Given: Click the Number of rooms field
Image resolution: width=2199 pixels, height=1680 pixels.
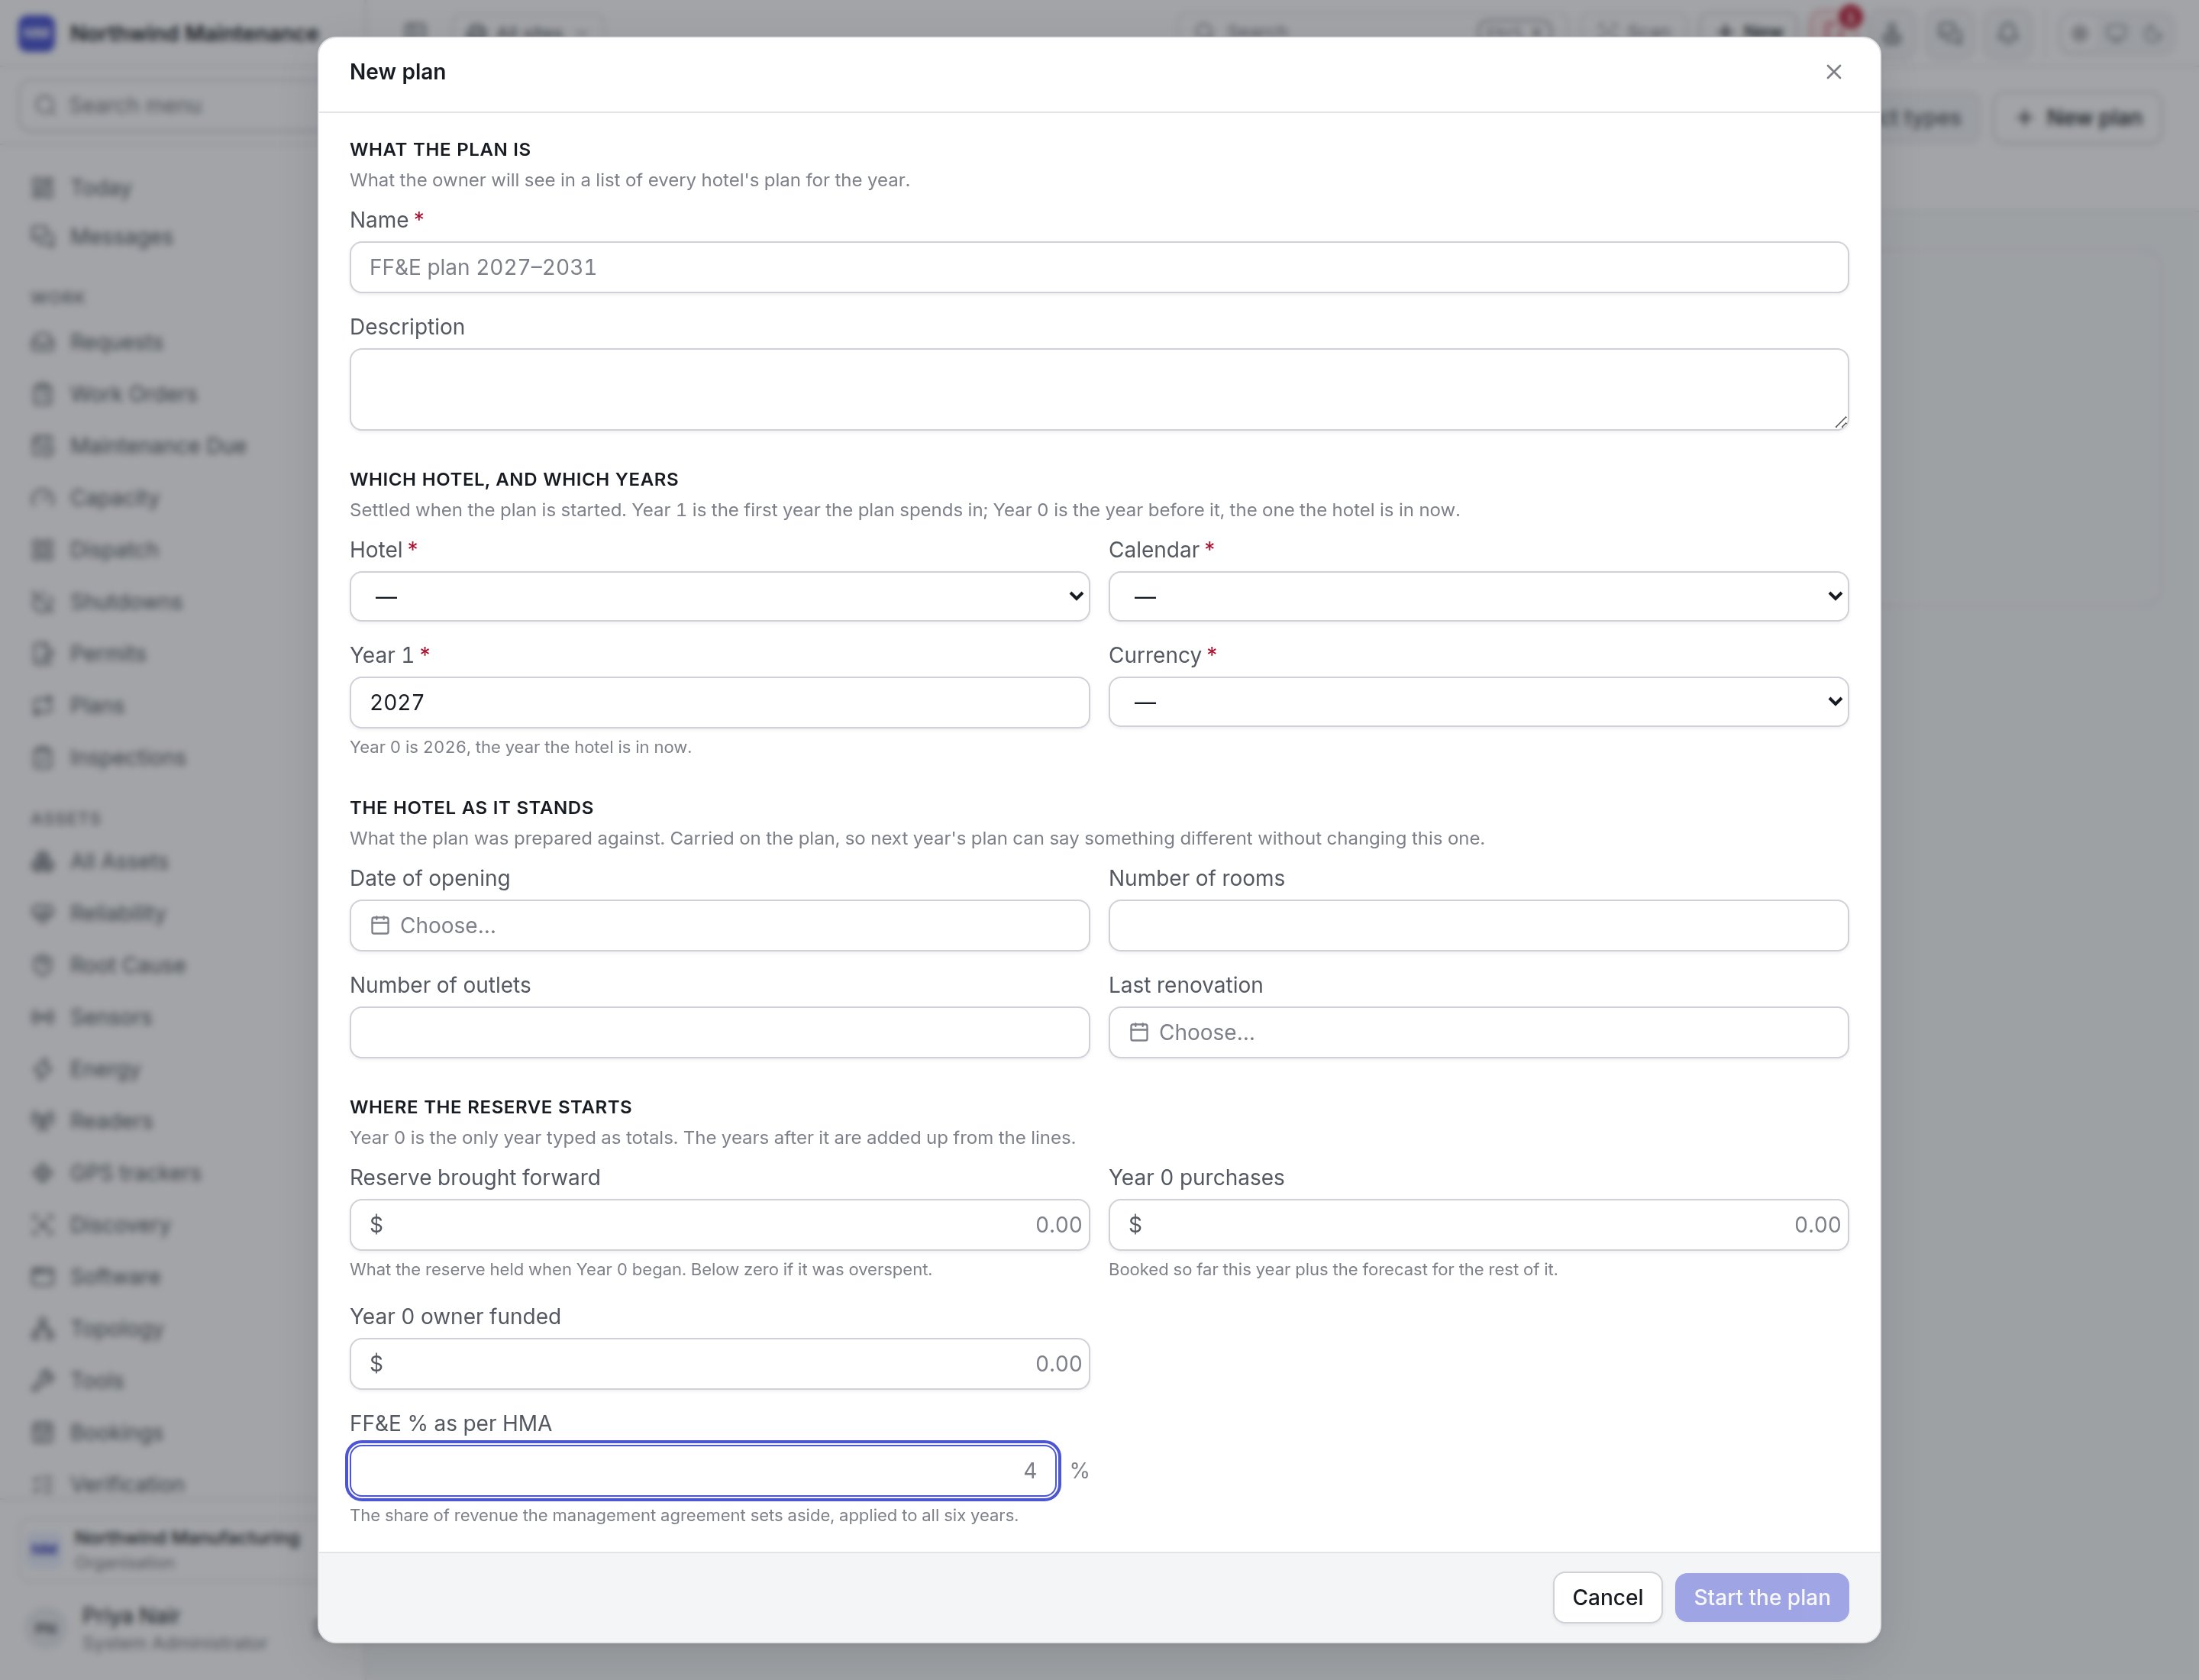Looking at the screenshot, I should [1478, 925].
